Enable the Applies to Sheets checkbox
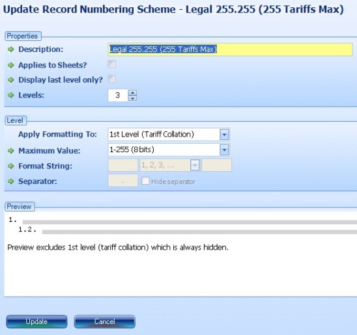The height and width of the screenshot is (335, 357). click(111, 64)
